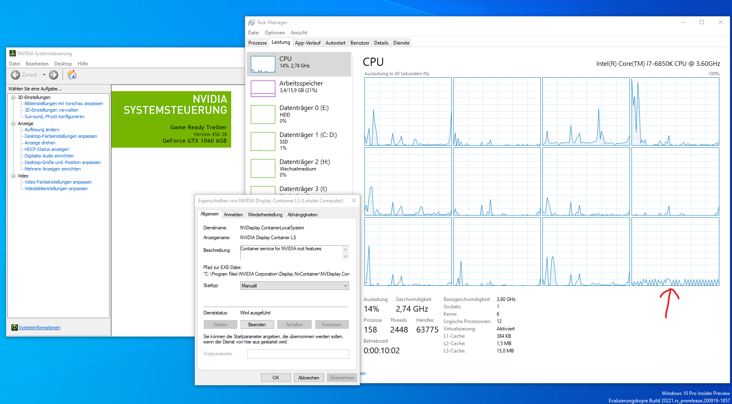
Task: Switch to the App-Verlauf tab
Action: tap(308, 43)
